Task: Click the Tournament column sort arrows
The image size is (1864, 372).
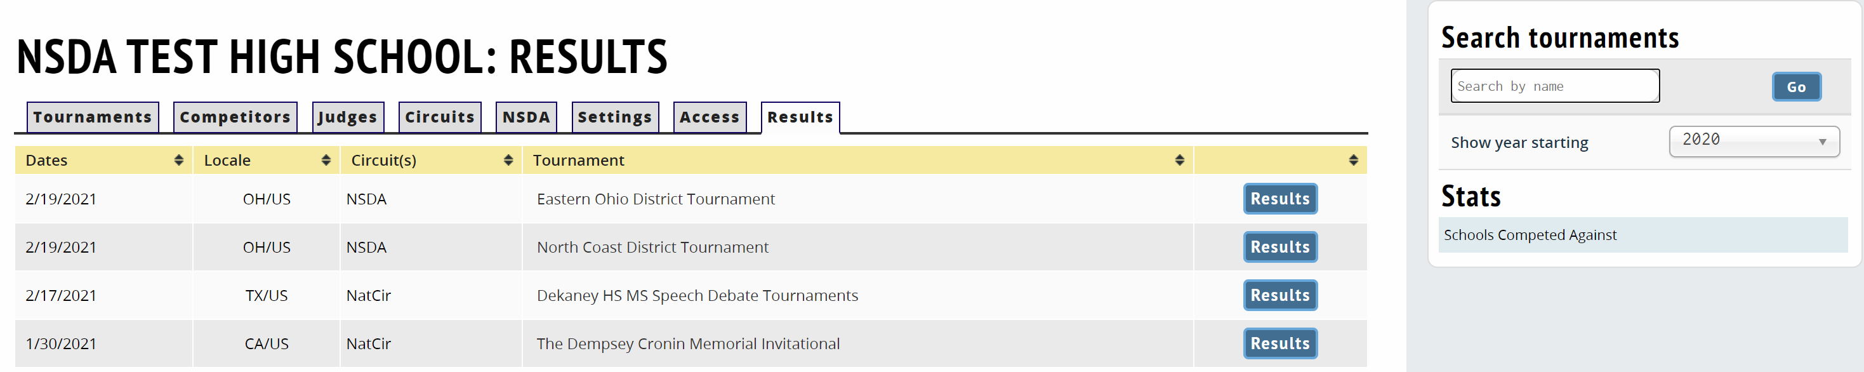Action: click(x=1179, y=160)
